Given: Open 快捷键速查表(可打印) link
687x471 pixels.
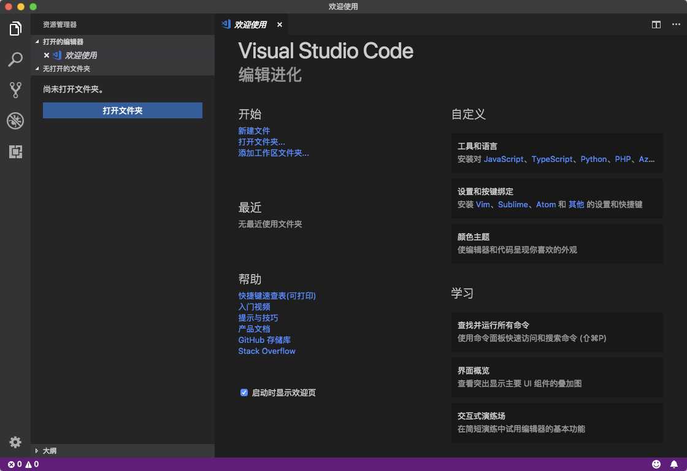Looking at the screenshot, I should pyautogui.click(x=277, y=296).
